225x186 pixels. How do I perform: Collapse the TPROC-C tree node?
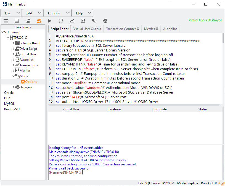(8, 38)
